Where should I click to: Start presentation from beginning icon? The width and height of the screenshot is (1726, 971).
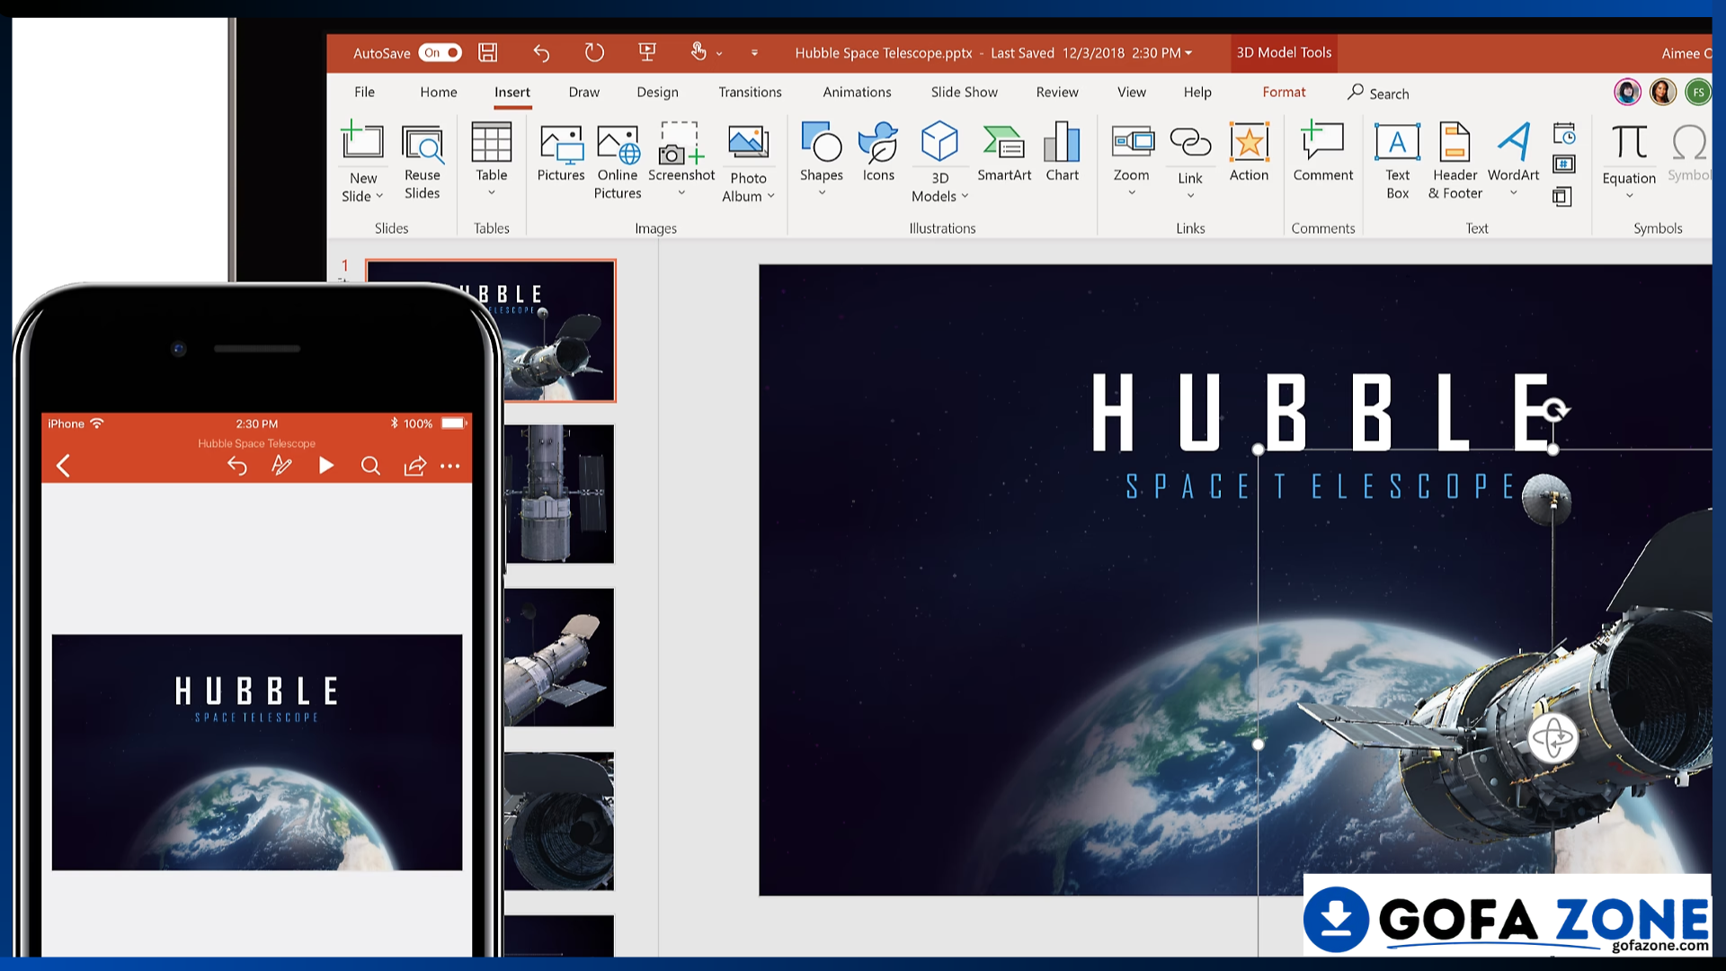[647, 52]
